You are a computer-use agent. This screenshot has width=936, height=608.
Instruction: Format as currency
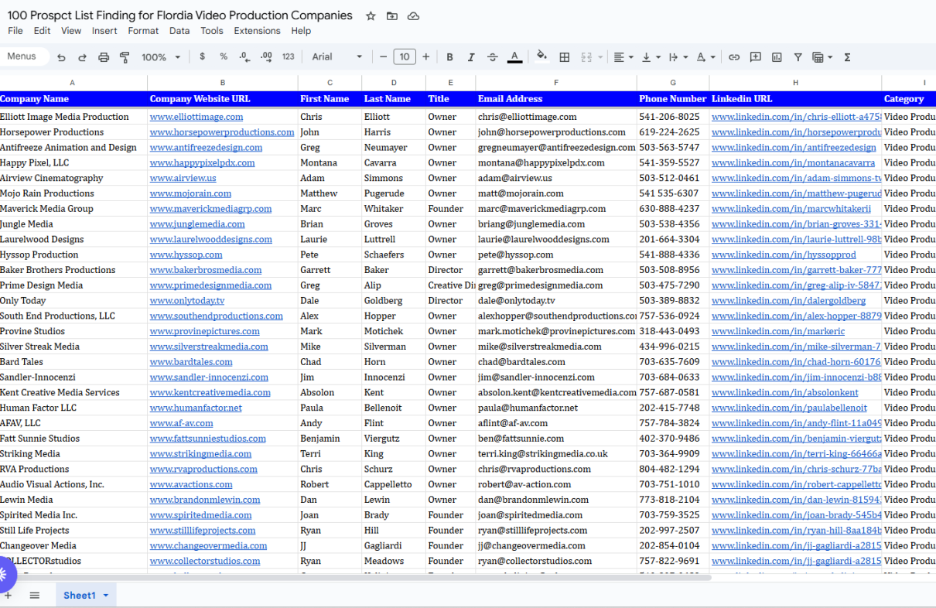[x=202, y=56]
